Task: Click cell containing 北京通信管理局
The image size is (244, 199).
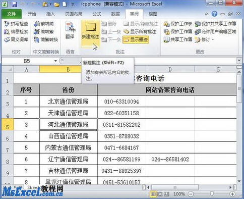Action: pos(68,102)
